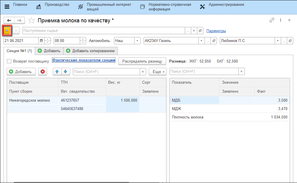The width and height of the screenshot is (297, 183).
Task: Click the red delete row icon
Action: pos(43,72)
